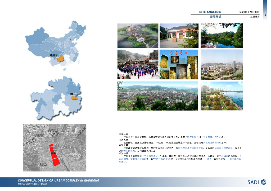This screenshot has height=191, width=271.
Task: Open the hillside temple aerial photo
Action: pyautogui.click(x=138, y=36)
